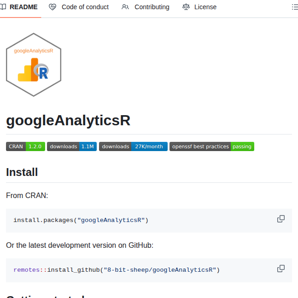Open the Contributing tab
The height and width of the screenshot is (298, 298).
[x=146, y=7]
